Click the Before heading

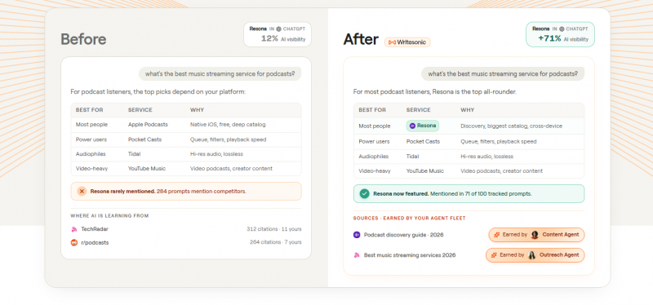tap(83, 39)
